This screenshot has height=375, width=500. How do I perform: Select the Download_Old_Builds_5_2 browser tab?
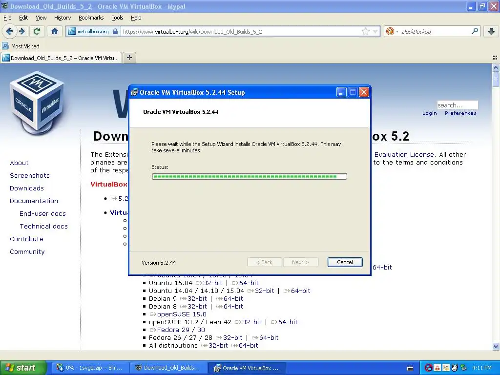[x=61, y=58]
